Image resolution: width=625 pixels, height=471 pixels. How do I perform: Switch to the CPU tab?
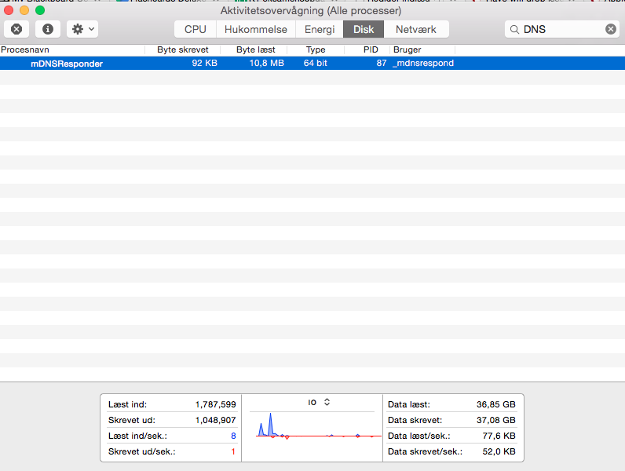tap(196, 29)
